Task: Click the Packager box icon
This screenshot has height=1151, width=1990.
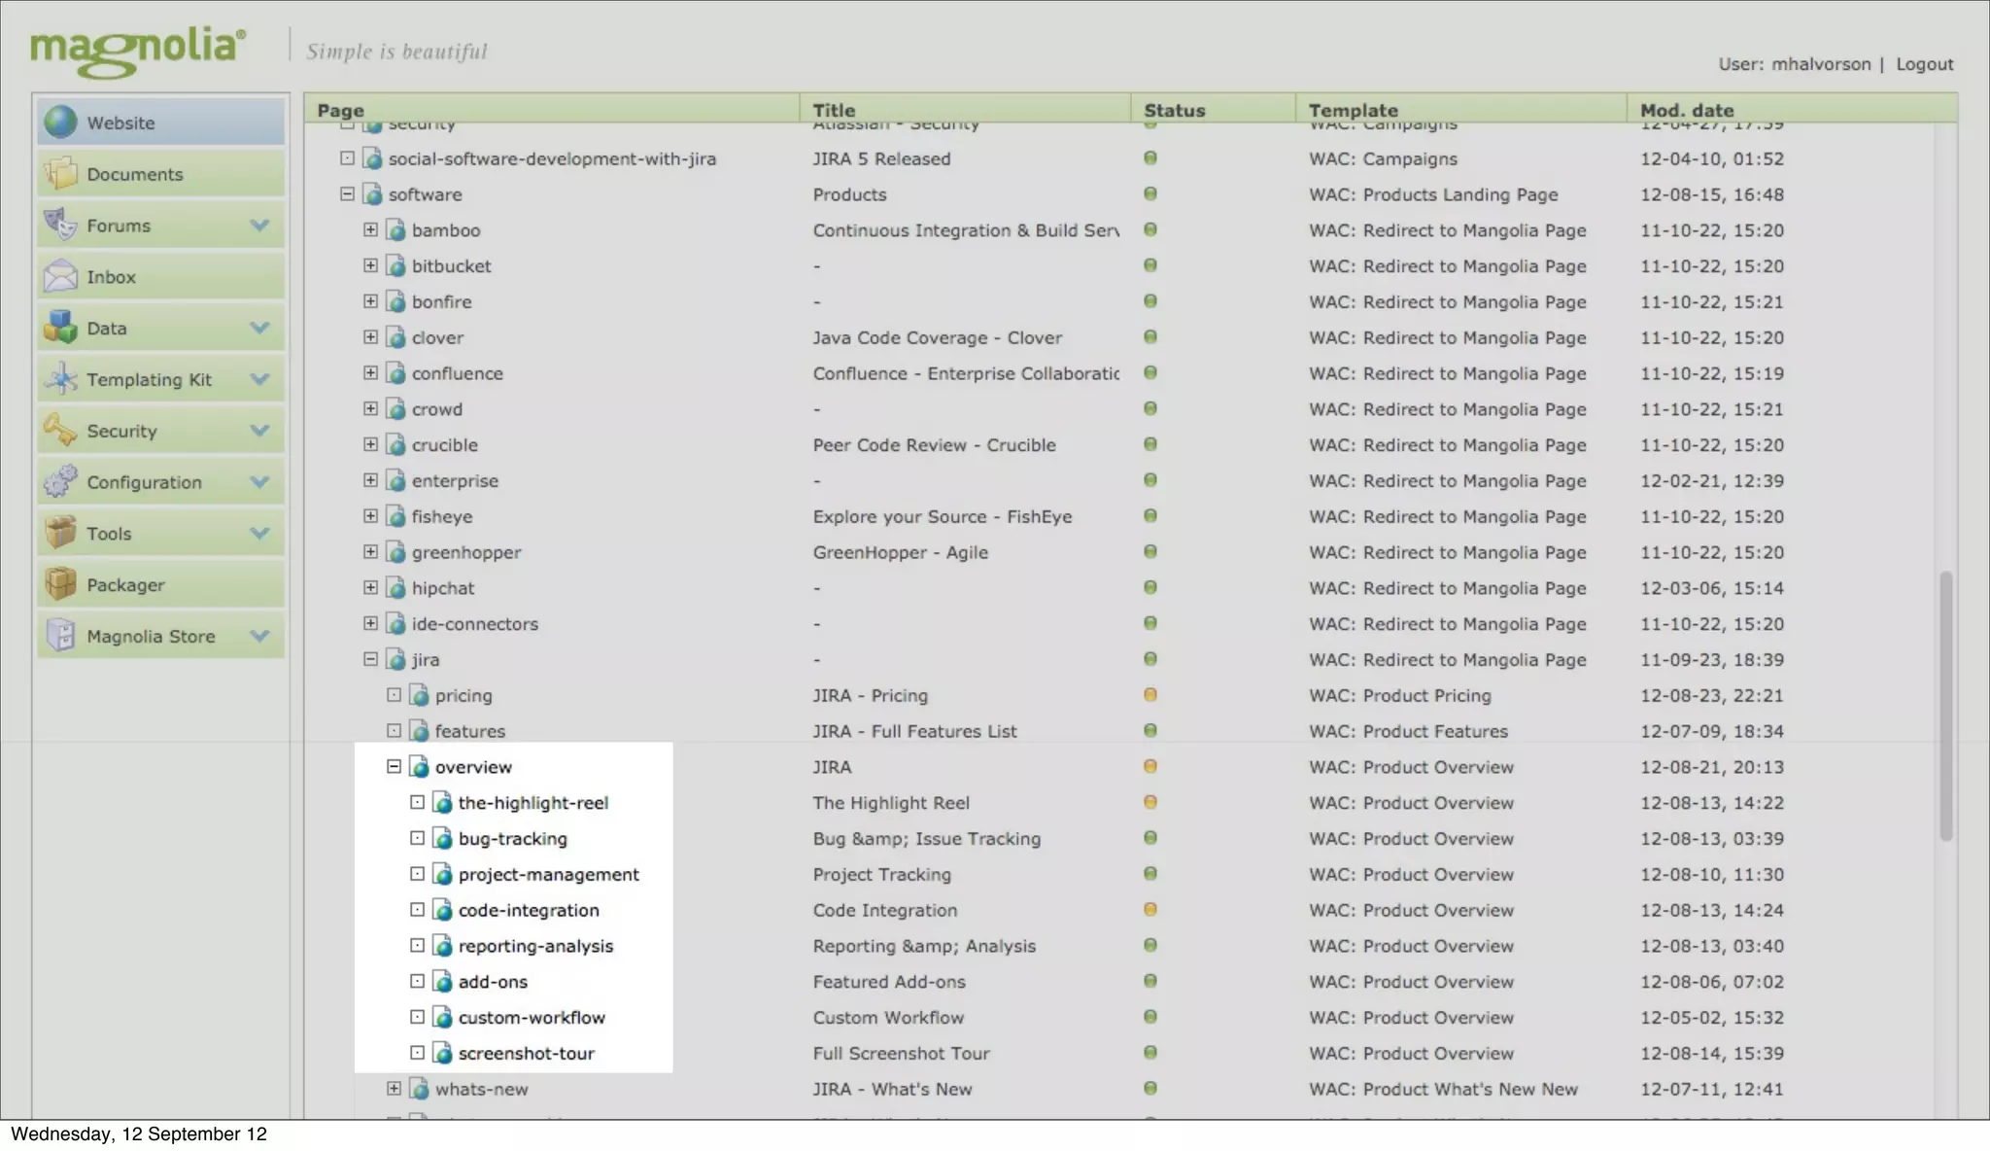Action: (x=60, y=584)
